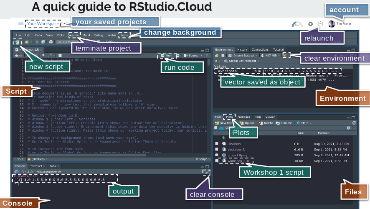Tick the checkbox next to packages.R
Screen dimensions: 370x209
pyautogui.click(x=217, y=149)
